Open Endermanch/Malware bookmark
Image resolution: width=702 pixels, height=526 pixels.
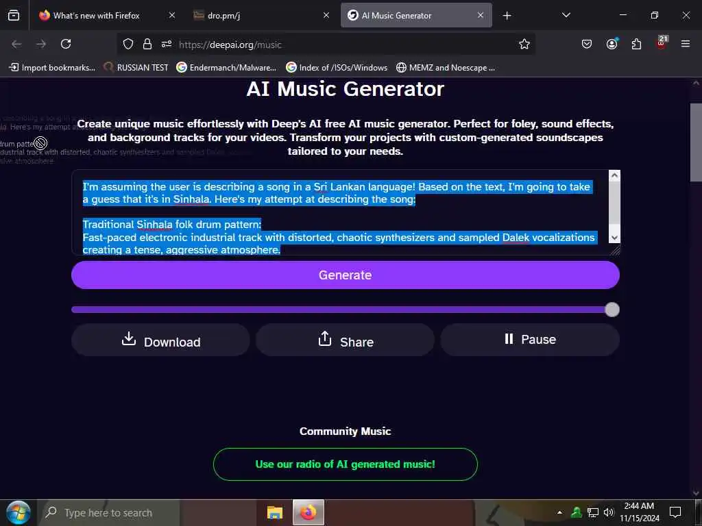pyautogui.click(x=226, y=68)
